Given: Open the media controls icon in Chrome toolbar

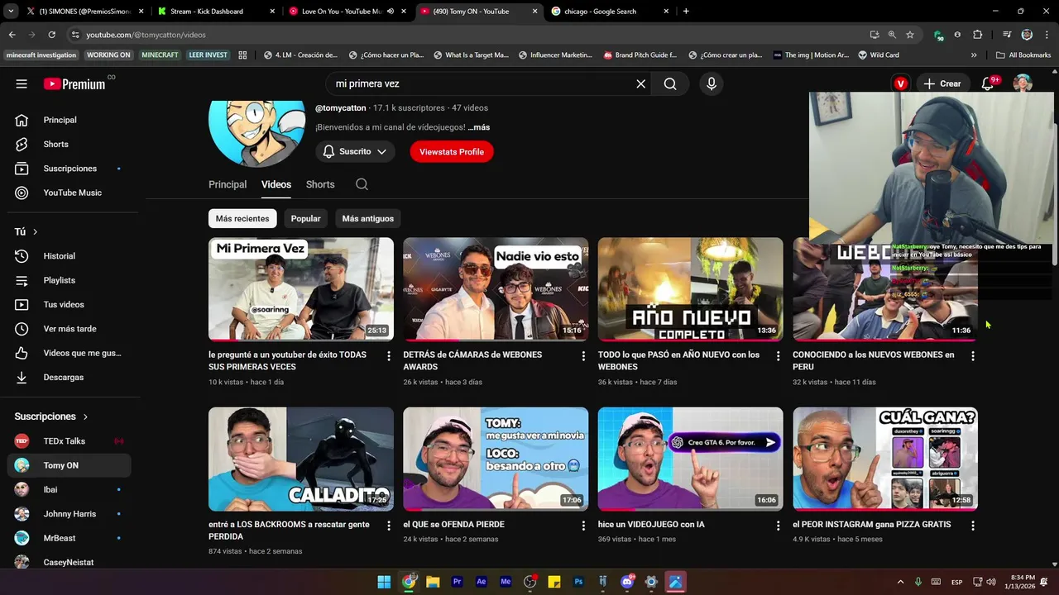Looking at the screenshot, I should pyautogui.click(x=1007, y=35).
